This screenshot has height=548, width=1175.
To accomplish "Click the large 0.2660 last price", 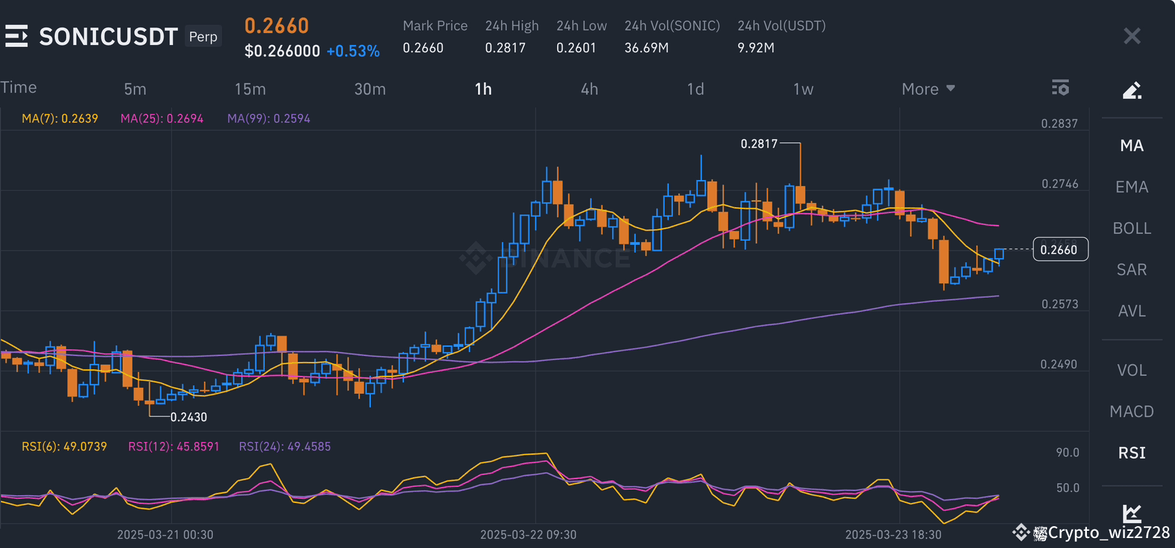I will 277,26.
